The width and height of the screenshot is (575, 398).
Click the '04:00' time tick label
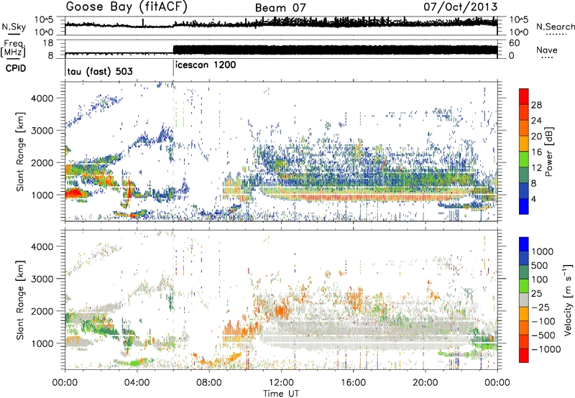[x=137, y=383]
